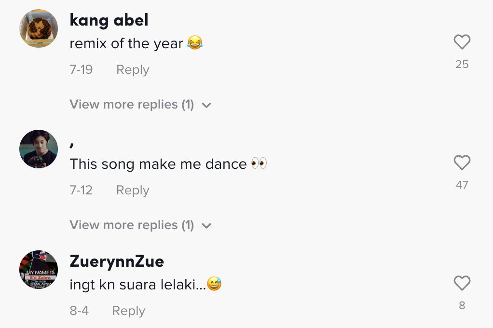The height and width of the screenshot is (328, 493).
Task: Open kang abel's profile picture
Action: coord(39,28)
